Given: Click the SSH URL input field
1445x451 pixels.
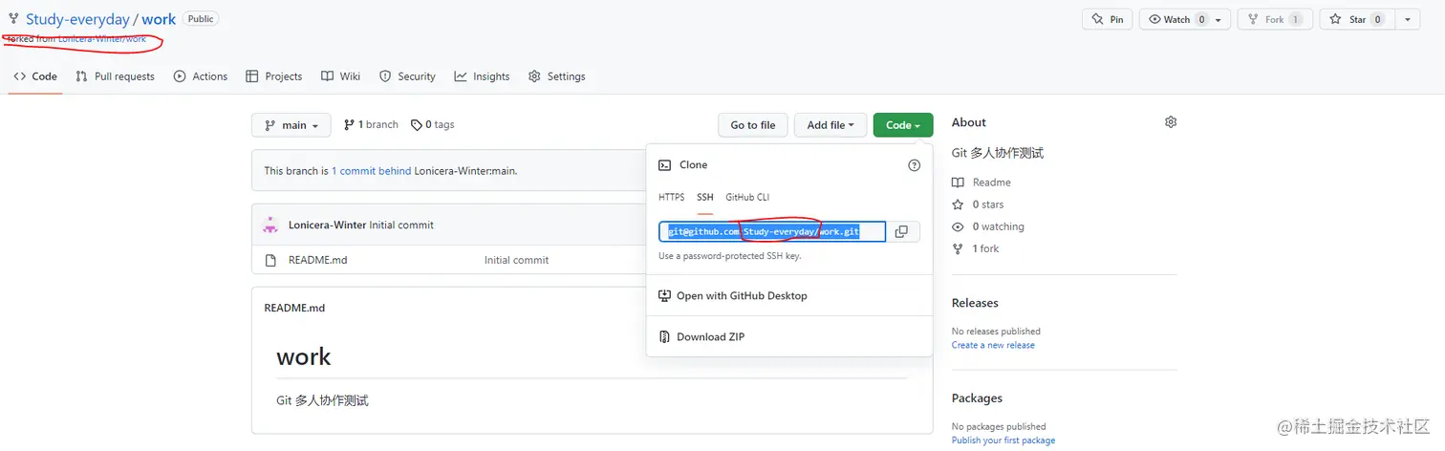Looking at the screenshot, I should click(x=772, y=231).
